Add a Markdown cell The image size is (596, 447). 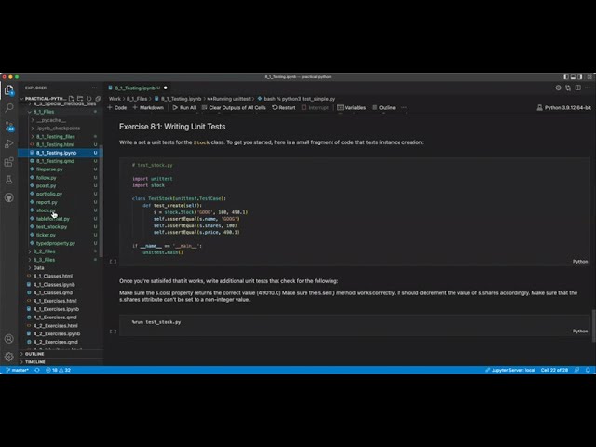pos(148,108)
